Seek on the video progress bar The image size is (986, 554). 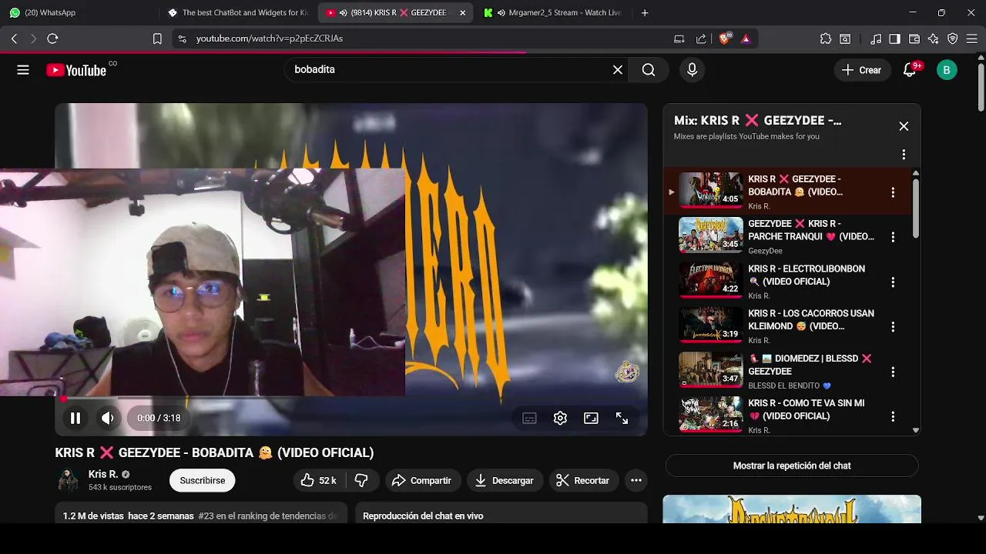pyautogui.click(x=351, y=398)
